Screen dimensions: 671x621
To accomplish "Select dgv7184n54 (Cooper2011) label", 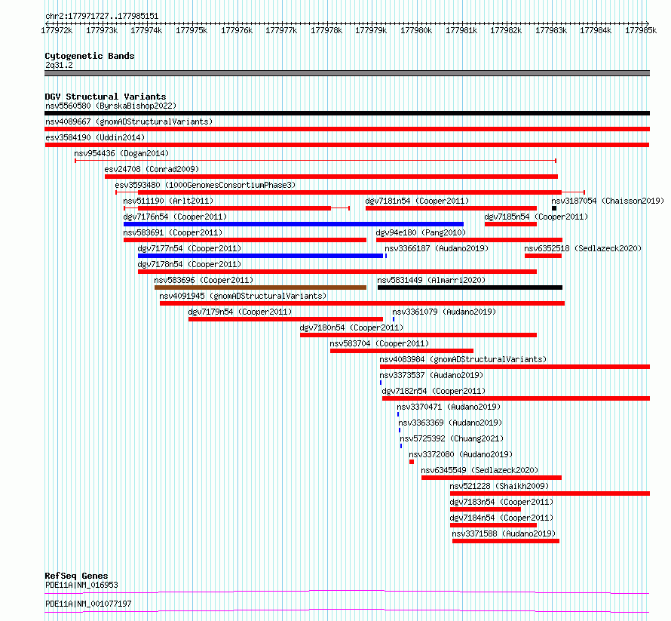I will point(501,518).
